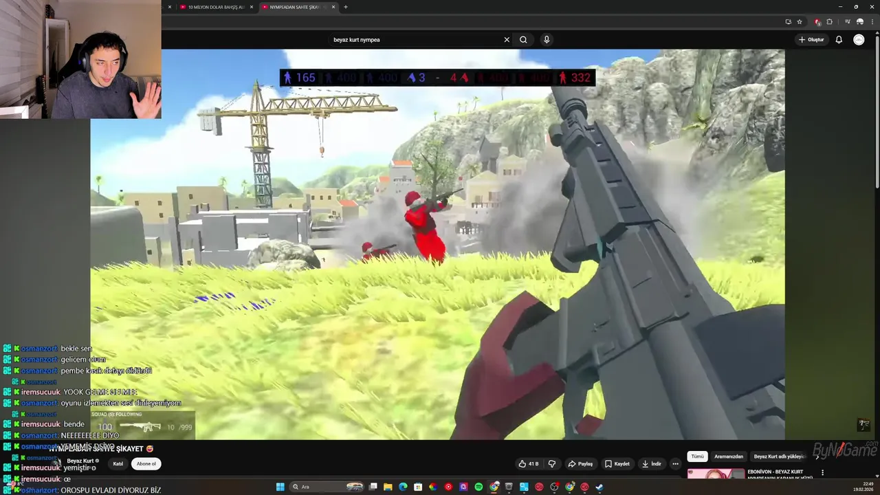This screenshot has height=495, width=880.
Task: Save the video with Kaydet
Action: [617, 464]
